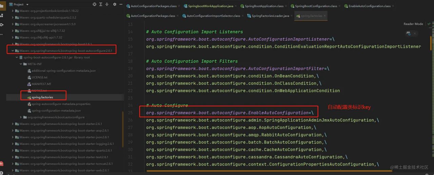Collapse META-INF folder
The width and height of the screenshot is (434, 175).
tap(21, 64)
